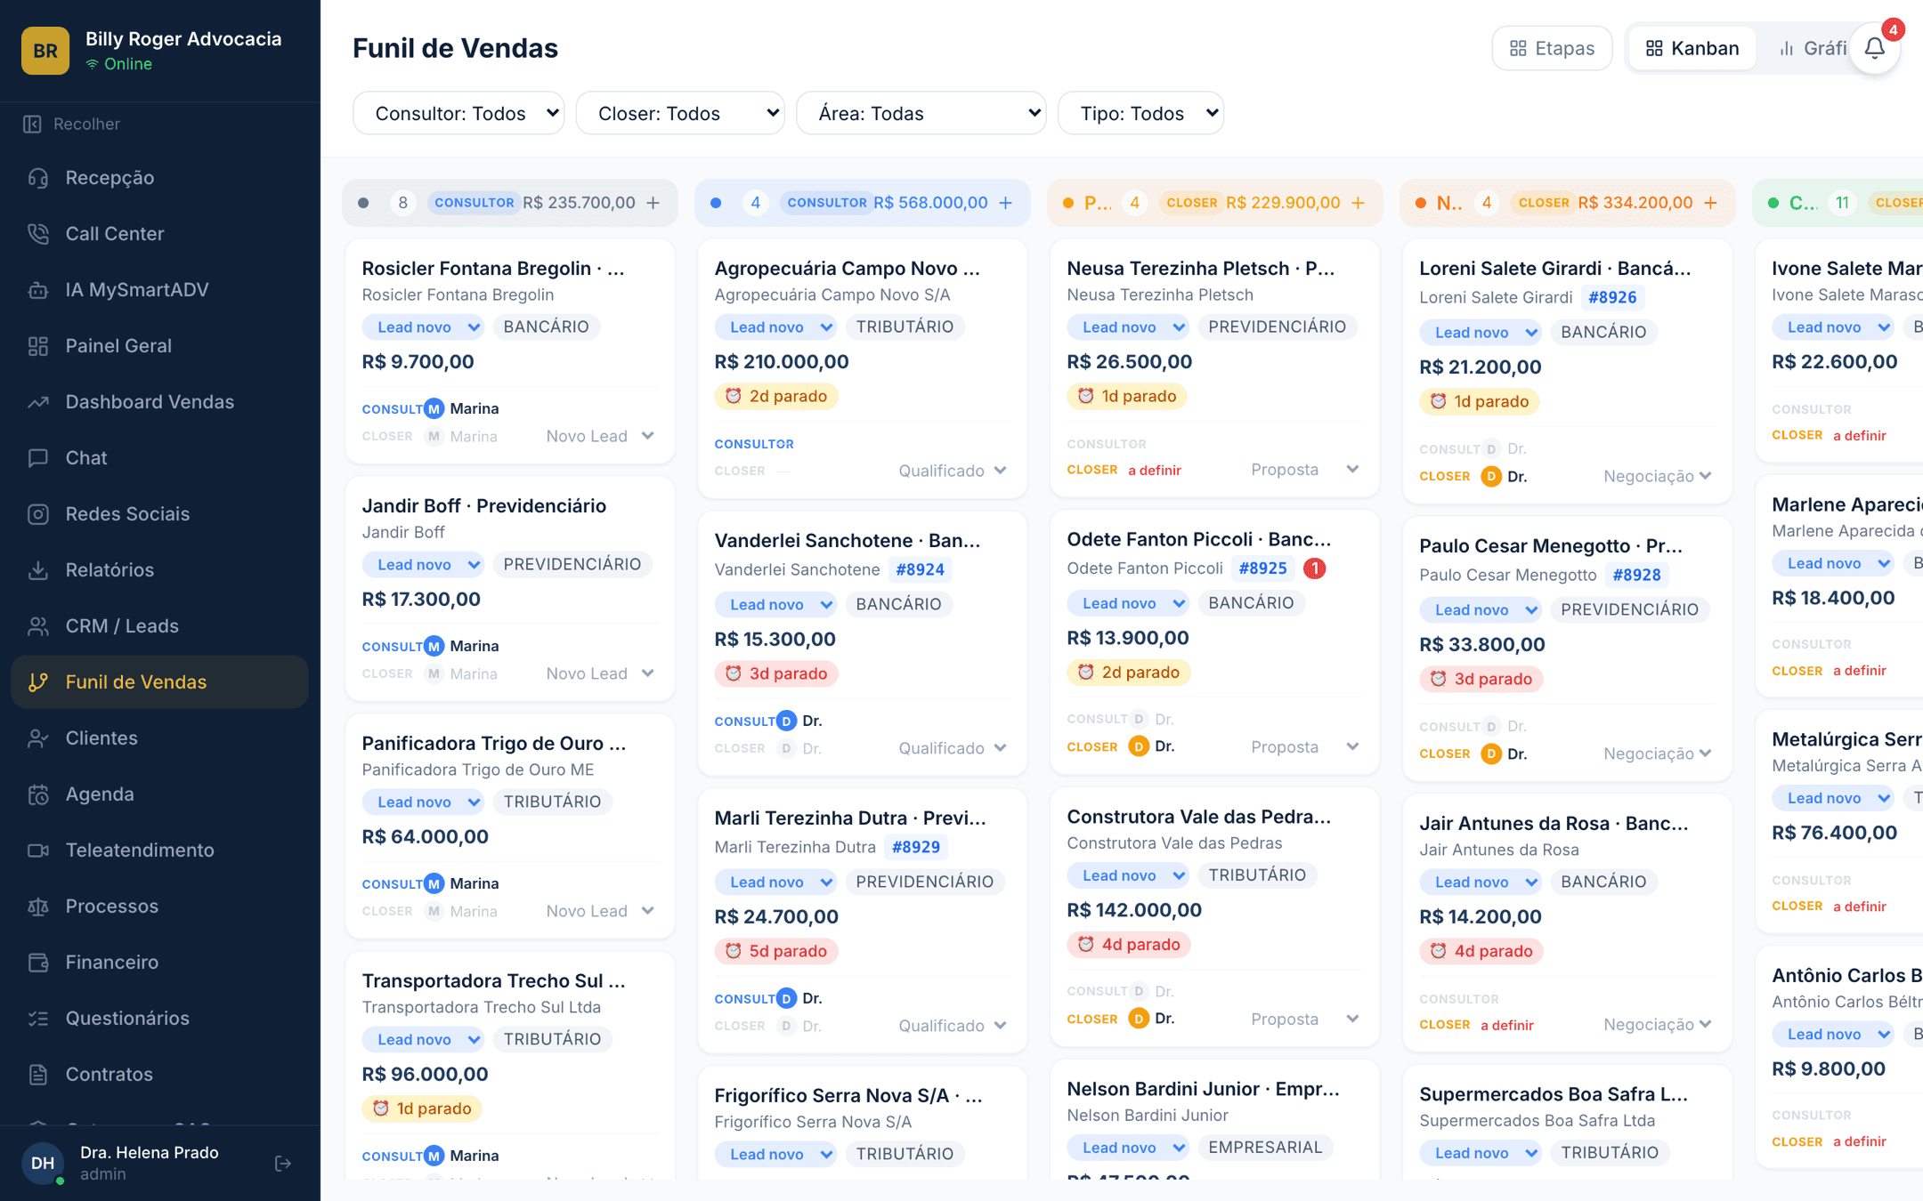Change Qualificado stage on Agropecuária Campo Novo card
This screenshot has width=1923, height=1201.
[x=953, y=471]
